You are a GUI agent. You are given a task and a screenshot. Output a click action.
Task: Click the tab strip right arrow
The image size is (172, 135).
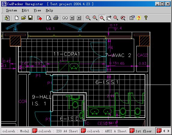(169, 131)
